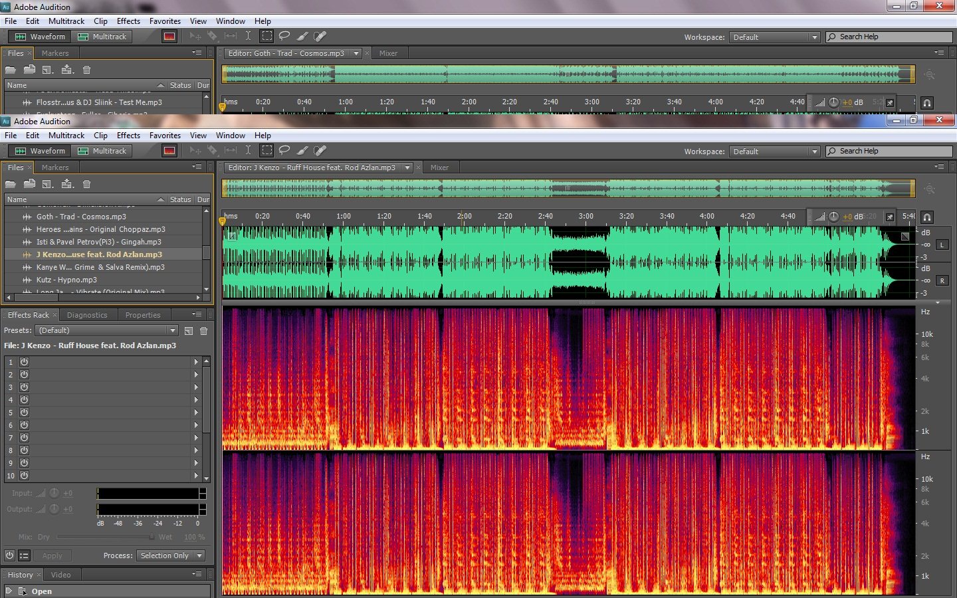
Task: Click Import File icon in front Files panel
Action: coord(29,184)
